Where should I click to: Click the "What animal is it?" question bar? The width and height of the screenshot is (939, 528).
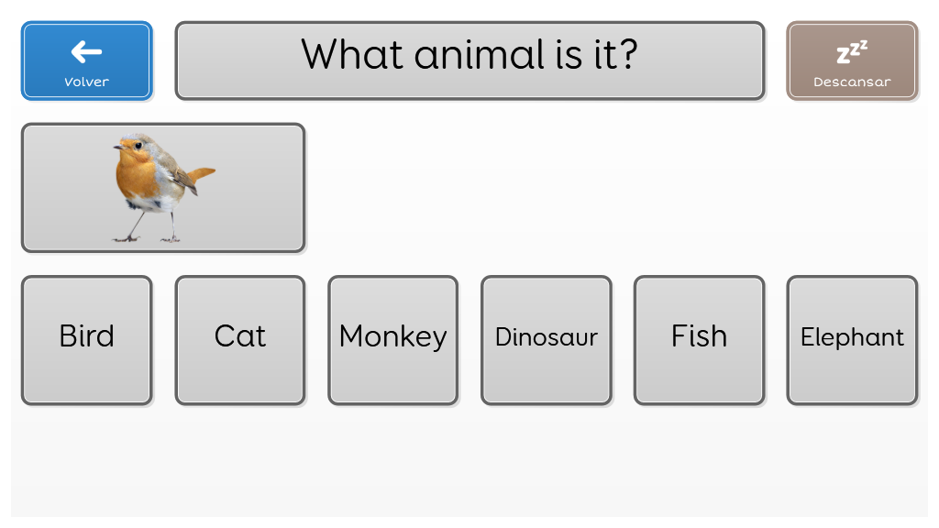[x=470, y=61]
